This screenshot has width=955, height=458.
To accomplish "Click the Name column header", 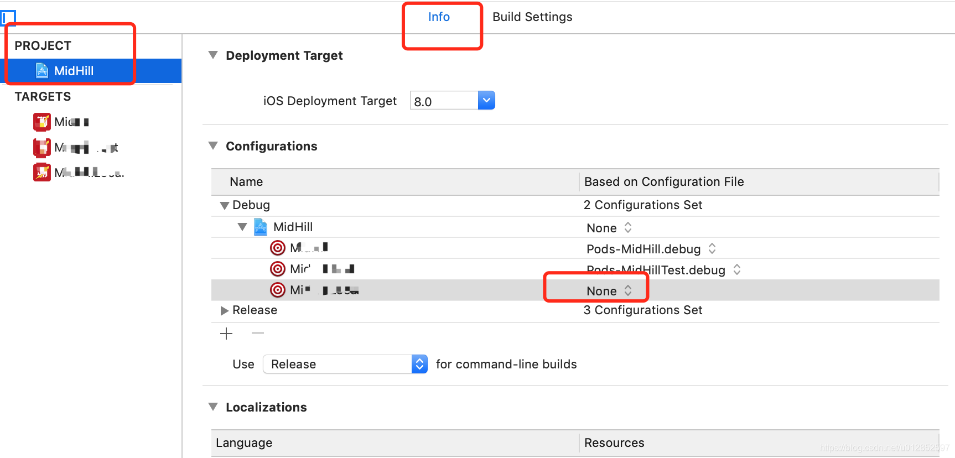I will click(x=395, y=181).
